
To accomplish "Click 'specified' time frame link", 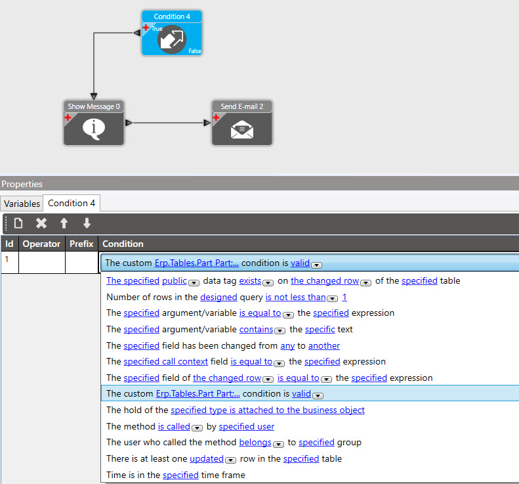I will point(180,475).
